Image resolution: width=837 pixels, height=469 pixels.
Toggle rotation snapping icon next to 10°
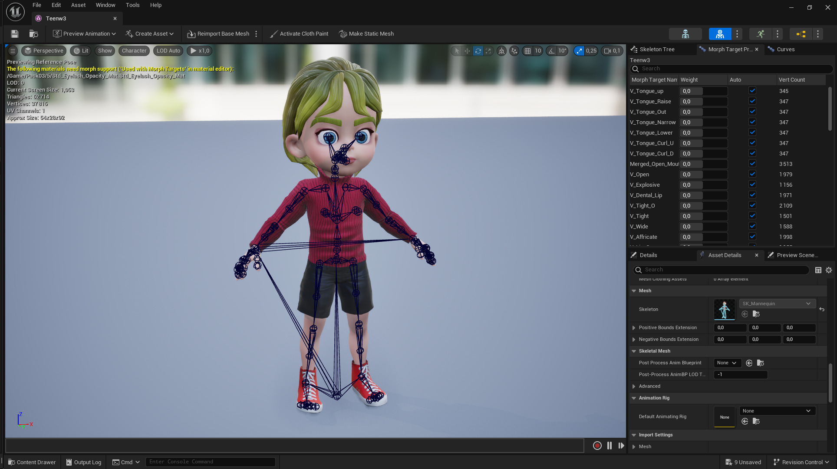(x=551, y=51)
